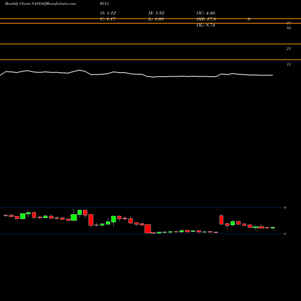Click the axis label '11'
The image size is (301, 301).
click(288, 64)
